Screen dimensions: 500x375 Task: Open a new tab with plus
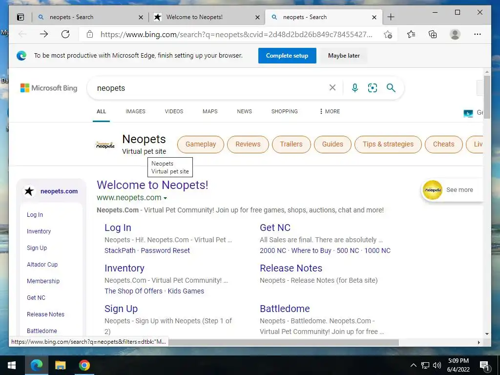[391, 17]
